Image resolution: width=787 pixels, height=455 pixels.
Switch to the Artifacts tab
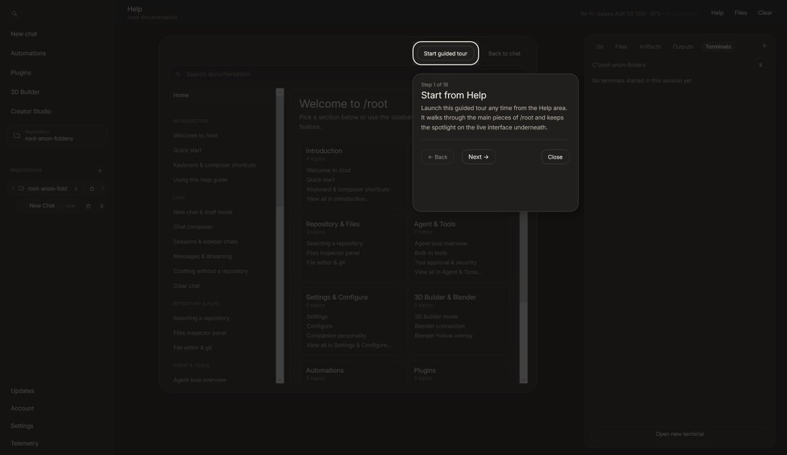[650, 47]
